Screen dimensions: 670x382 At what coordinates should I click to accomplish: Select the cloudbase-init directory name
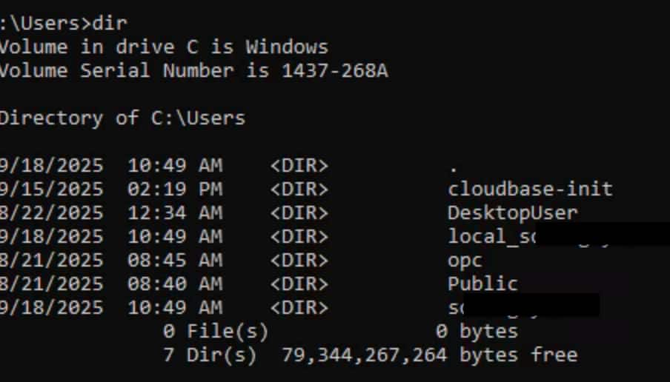(x=530, y=189)
